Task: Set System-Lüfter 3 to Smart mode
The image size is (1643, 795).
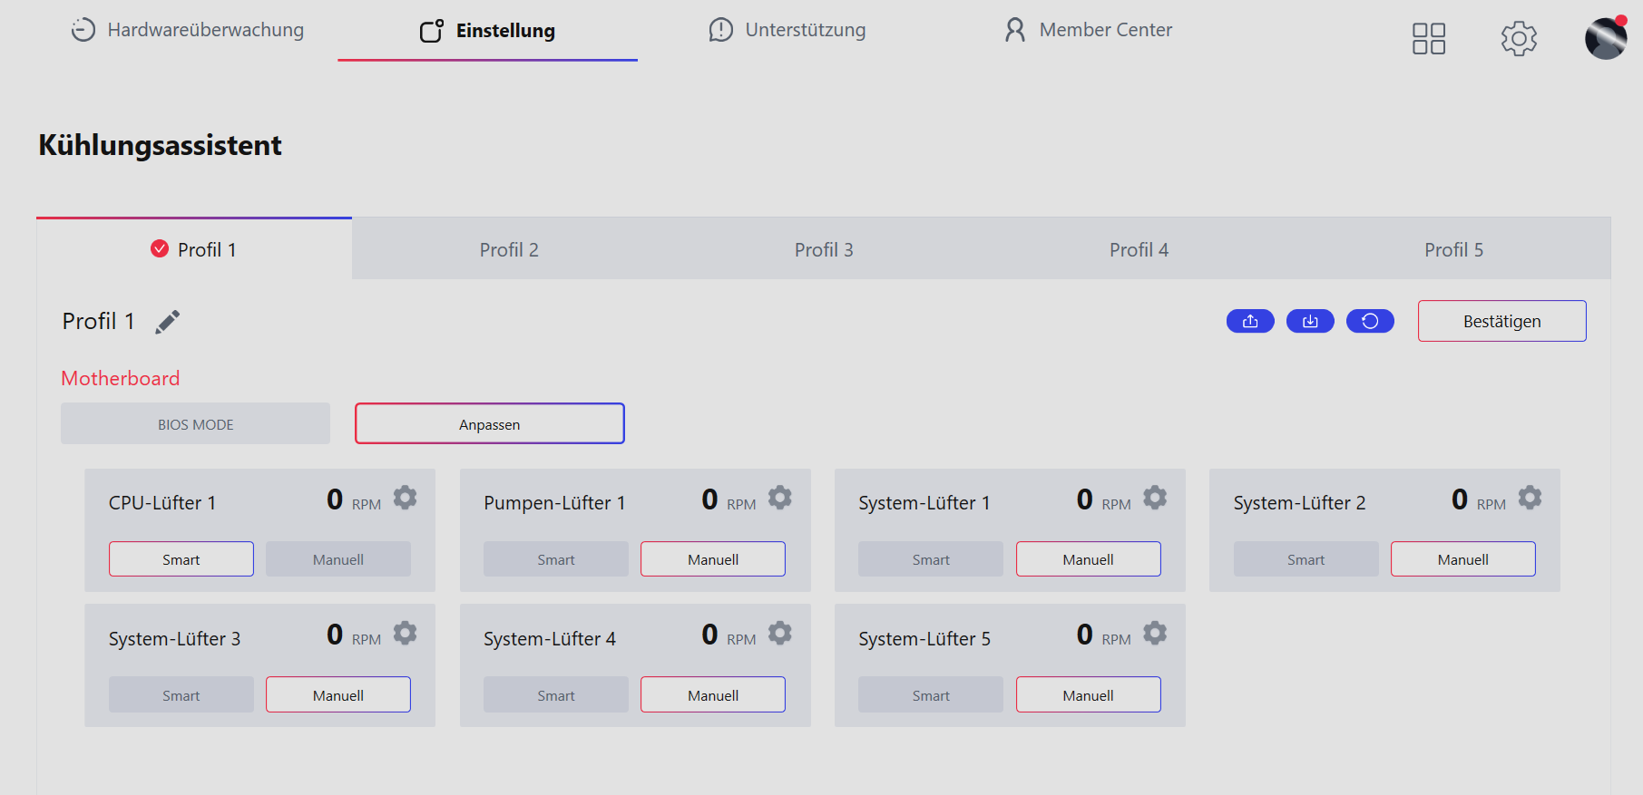Action: pos(181,695)
